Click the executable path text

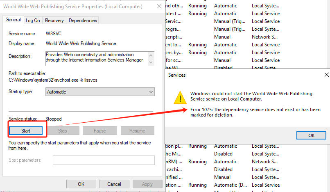[x=53, y=80]
